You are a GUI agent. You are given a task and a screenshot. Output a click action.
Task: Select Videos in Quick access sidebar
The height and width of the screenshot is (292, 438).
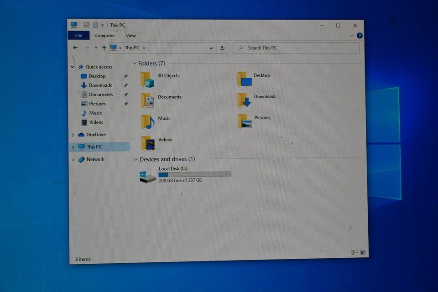coord(96,122)
